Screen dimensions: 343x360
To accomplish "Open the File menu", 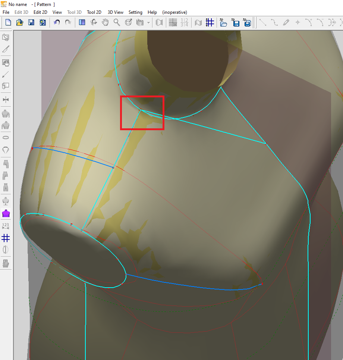I will point(6,12).
